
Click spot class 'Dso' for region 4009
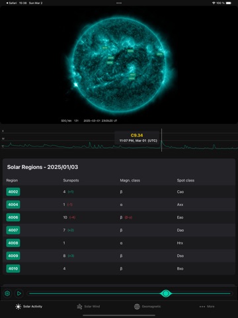click(x=180, y=256)
